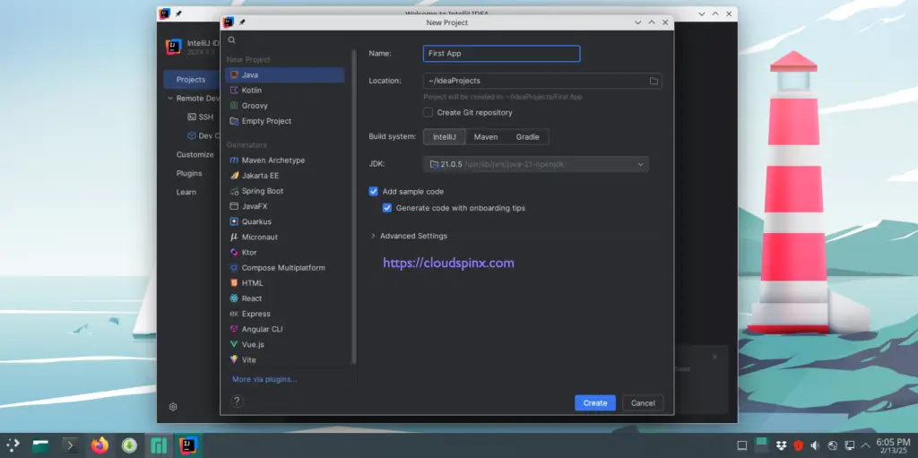This screenshot has width=918, height=458.
Task: Open the JDK version dropdown
Action: 536,165
